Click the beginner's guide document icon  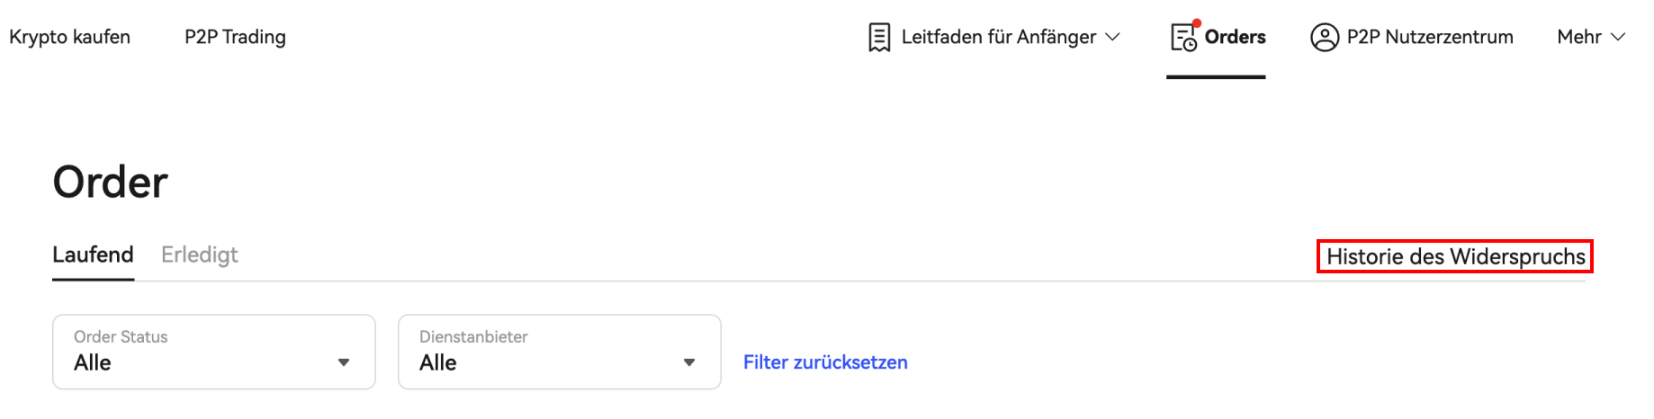879,37
